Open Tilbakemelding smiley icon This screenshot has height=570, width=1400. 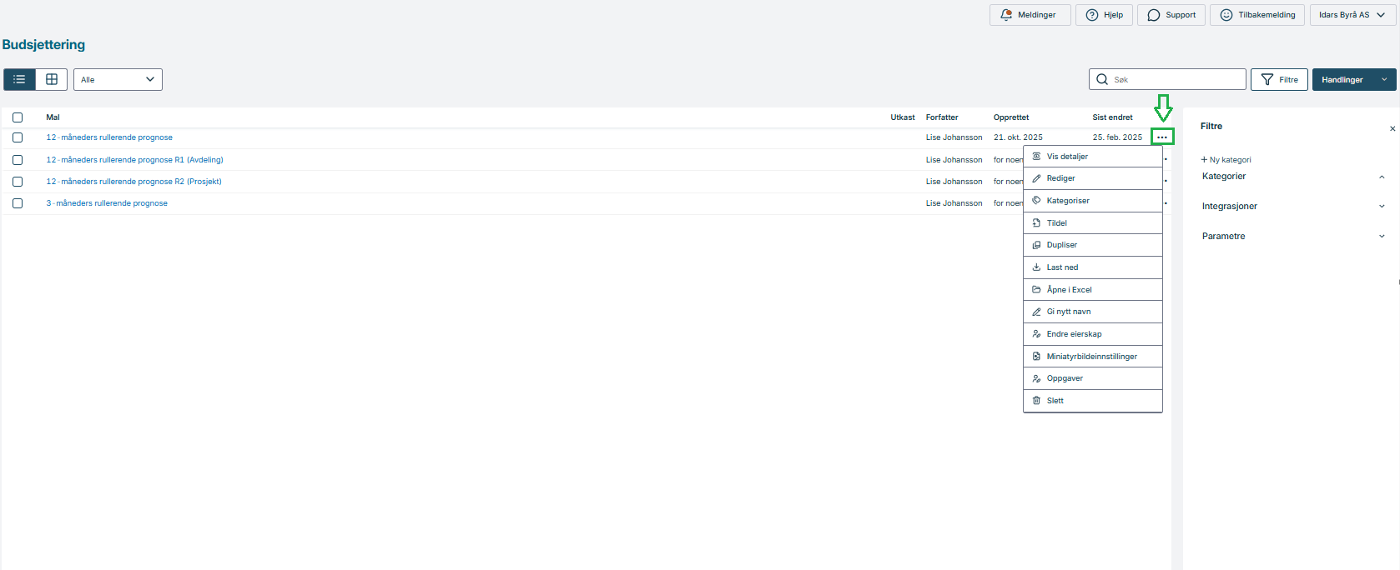click(1226, 15)
